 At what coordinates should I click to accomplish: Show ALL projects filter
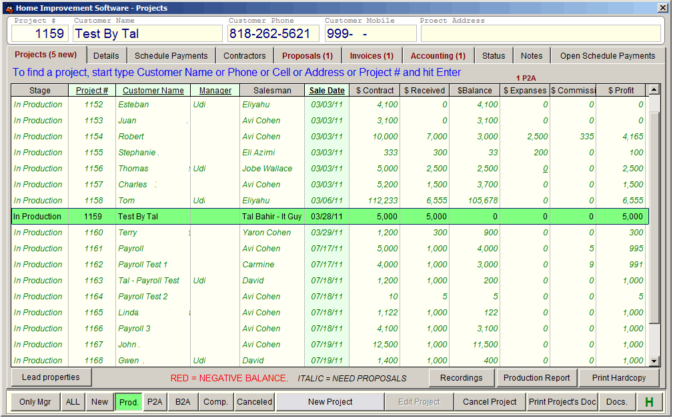coord(73,402)
